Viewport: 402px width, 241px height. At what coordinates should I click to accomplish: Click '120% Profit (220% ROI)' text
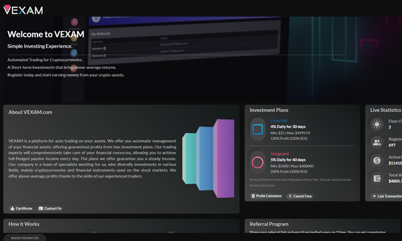point(289,139)
